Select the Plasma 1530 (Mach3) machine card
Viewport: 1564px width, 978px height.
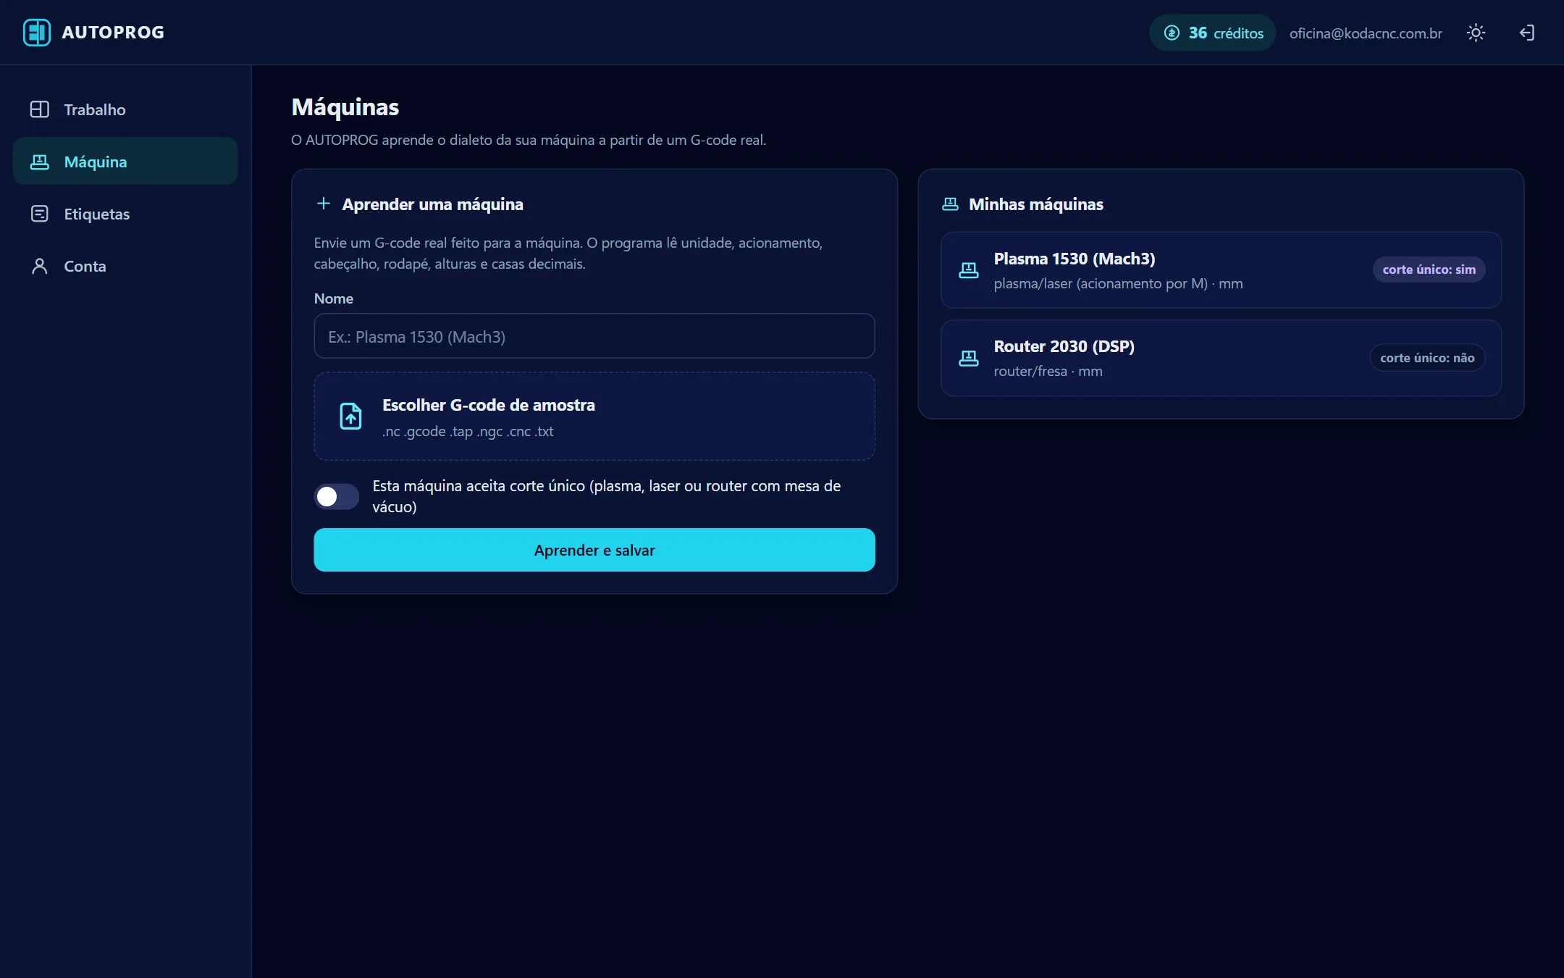[x=1221, y=270]
